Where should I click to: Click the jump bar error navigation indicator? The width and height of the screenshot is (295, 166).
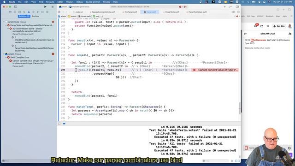pos(237,17)
